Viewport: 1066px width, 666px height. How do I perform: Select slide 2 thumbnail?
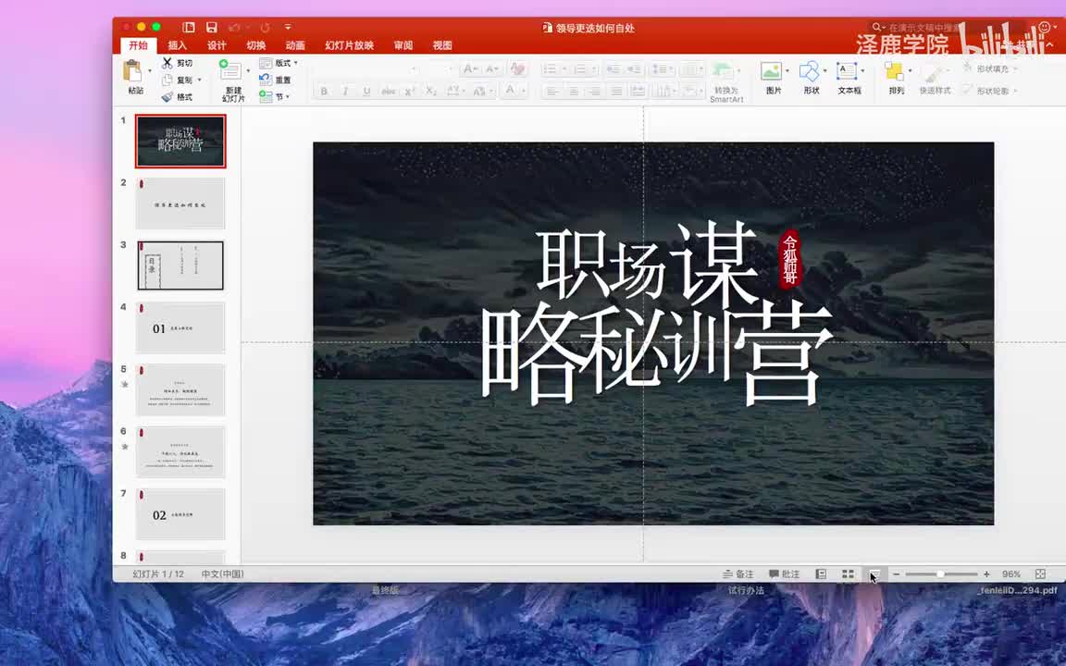(x=180, y=203)
